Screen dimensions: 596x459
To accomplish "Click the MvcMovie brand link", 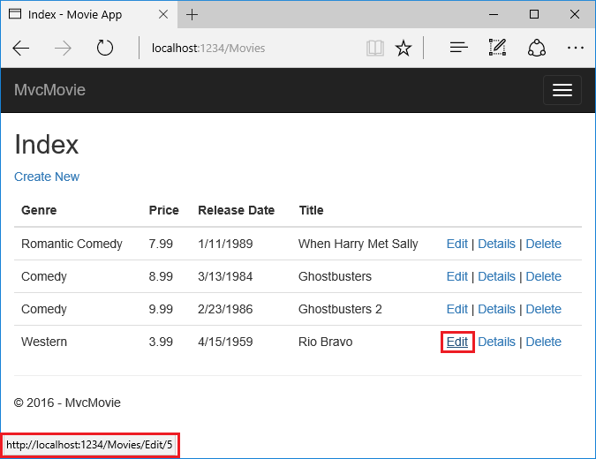I will [x=49, y=90].
